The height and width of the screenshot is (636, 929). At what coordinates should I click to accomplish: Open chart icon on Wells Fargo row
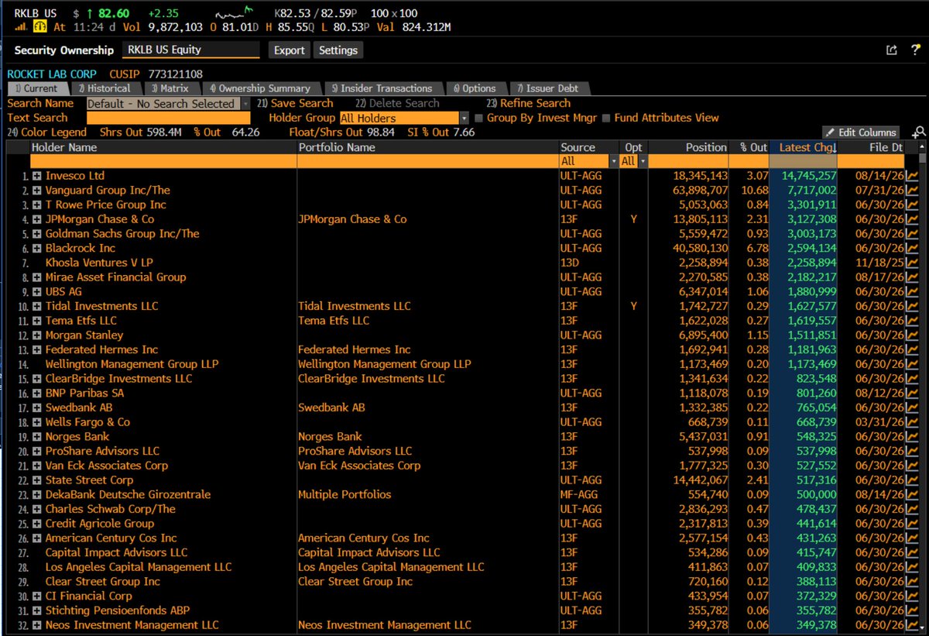(912, 422)
